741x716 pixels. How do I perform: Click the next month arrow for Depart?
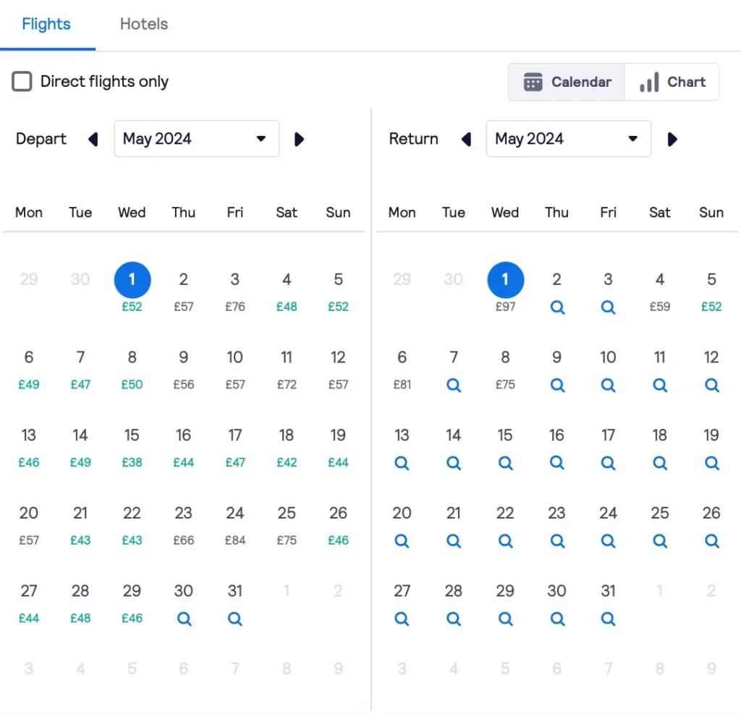299,139
